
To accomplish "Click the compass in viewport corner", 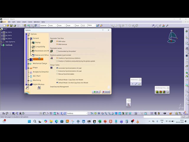I will (172, 36).
